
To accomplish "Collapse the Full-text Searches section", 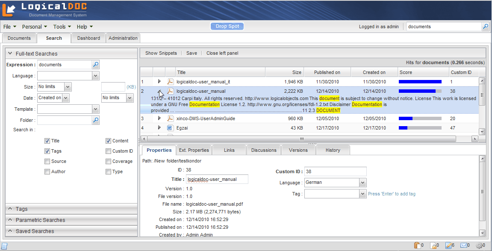I will pyautogui.click(x=71, y=53).
